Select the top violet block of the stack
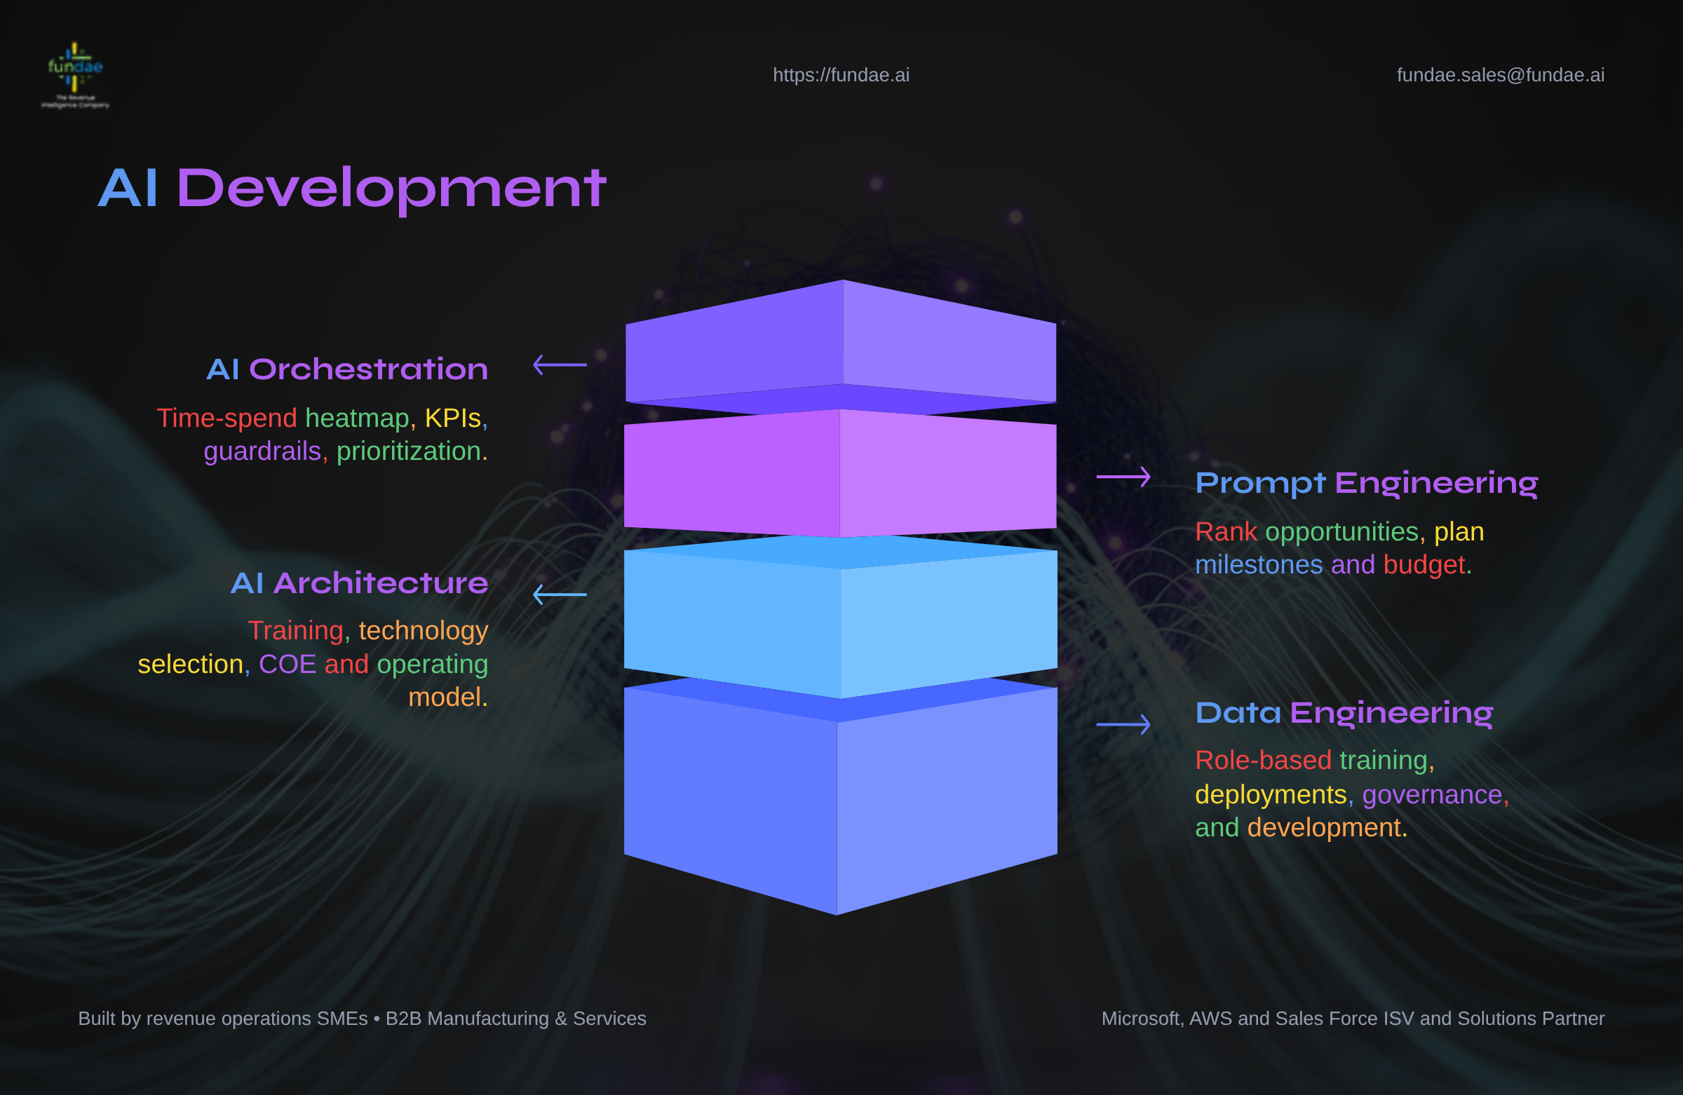This screenshot has width=1683, height=1095. [x=841, y=346]
